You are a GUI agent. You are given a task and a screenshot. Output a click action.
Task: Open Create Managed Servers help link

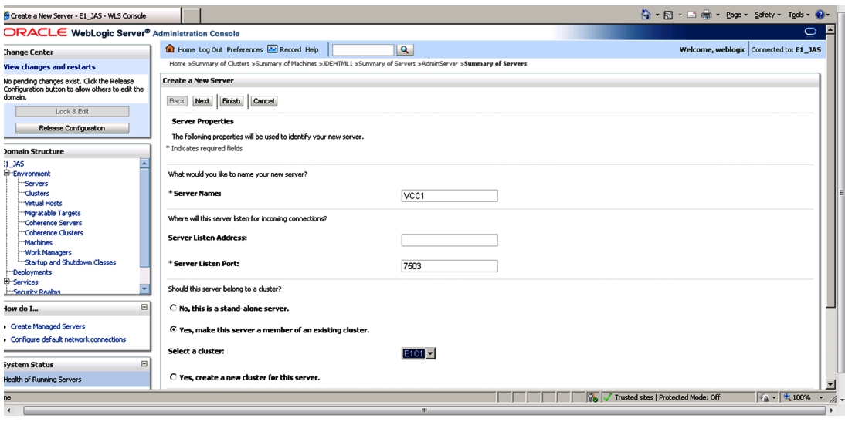tap(48, 326)
